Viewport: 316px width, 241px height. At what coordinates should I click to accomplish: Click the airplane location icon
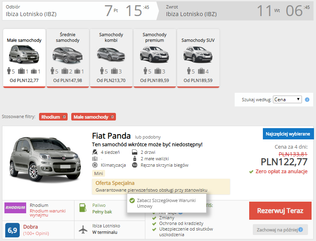tap(83, 229)
